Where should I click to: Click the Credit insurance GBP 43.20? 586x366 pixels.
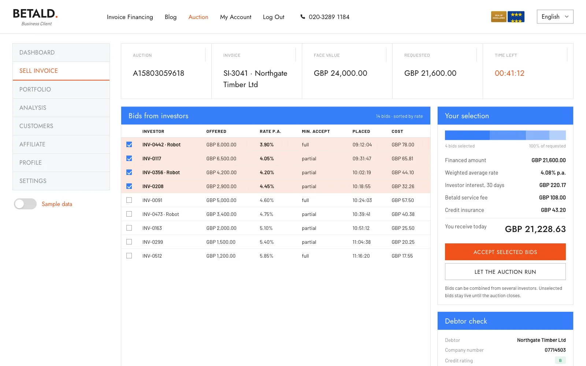pos(553,210)
